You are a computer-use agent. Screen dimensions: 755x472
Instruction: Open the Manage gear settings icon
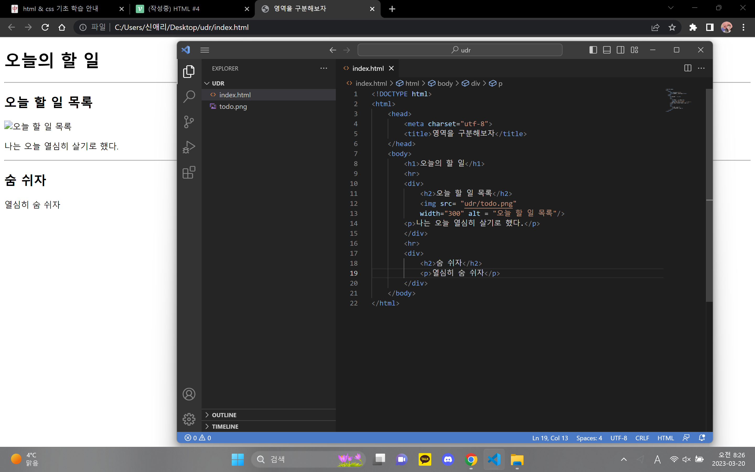[189, 419]
